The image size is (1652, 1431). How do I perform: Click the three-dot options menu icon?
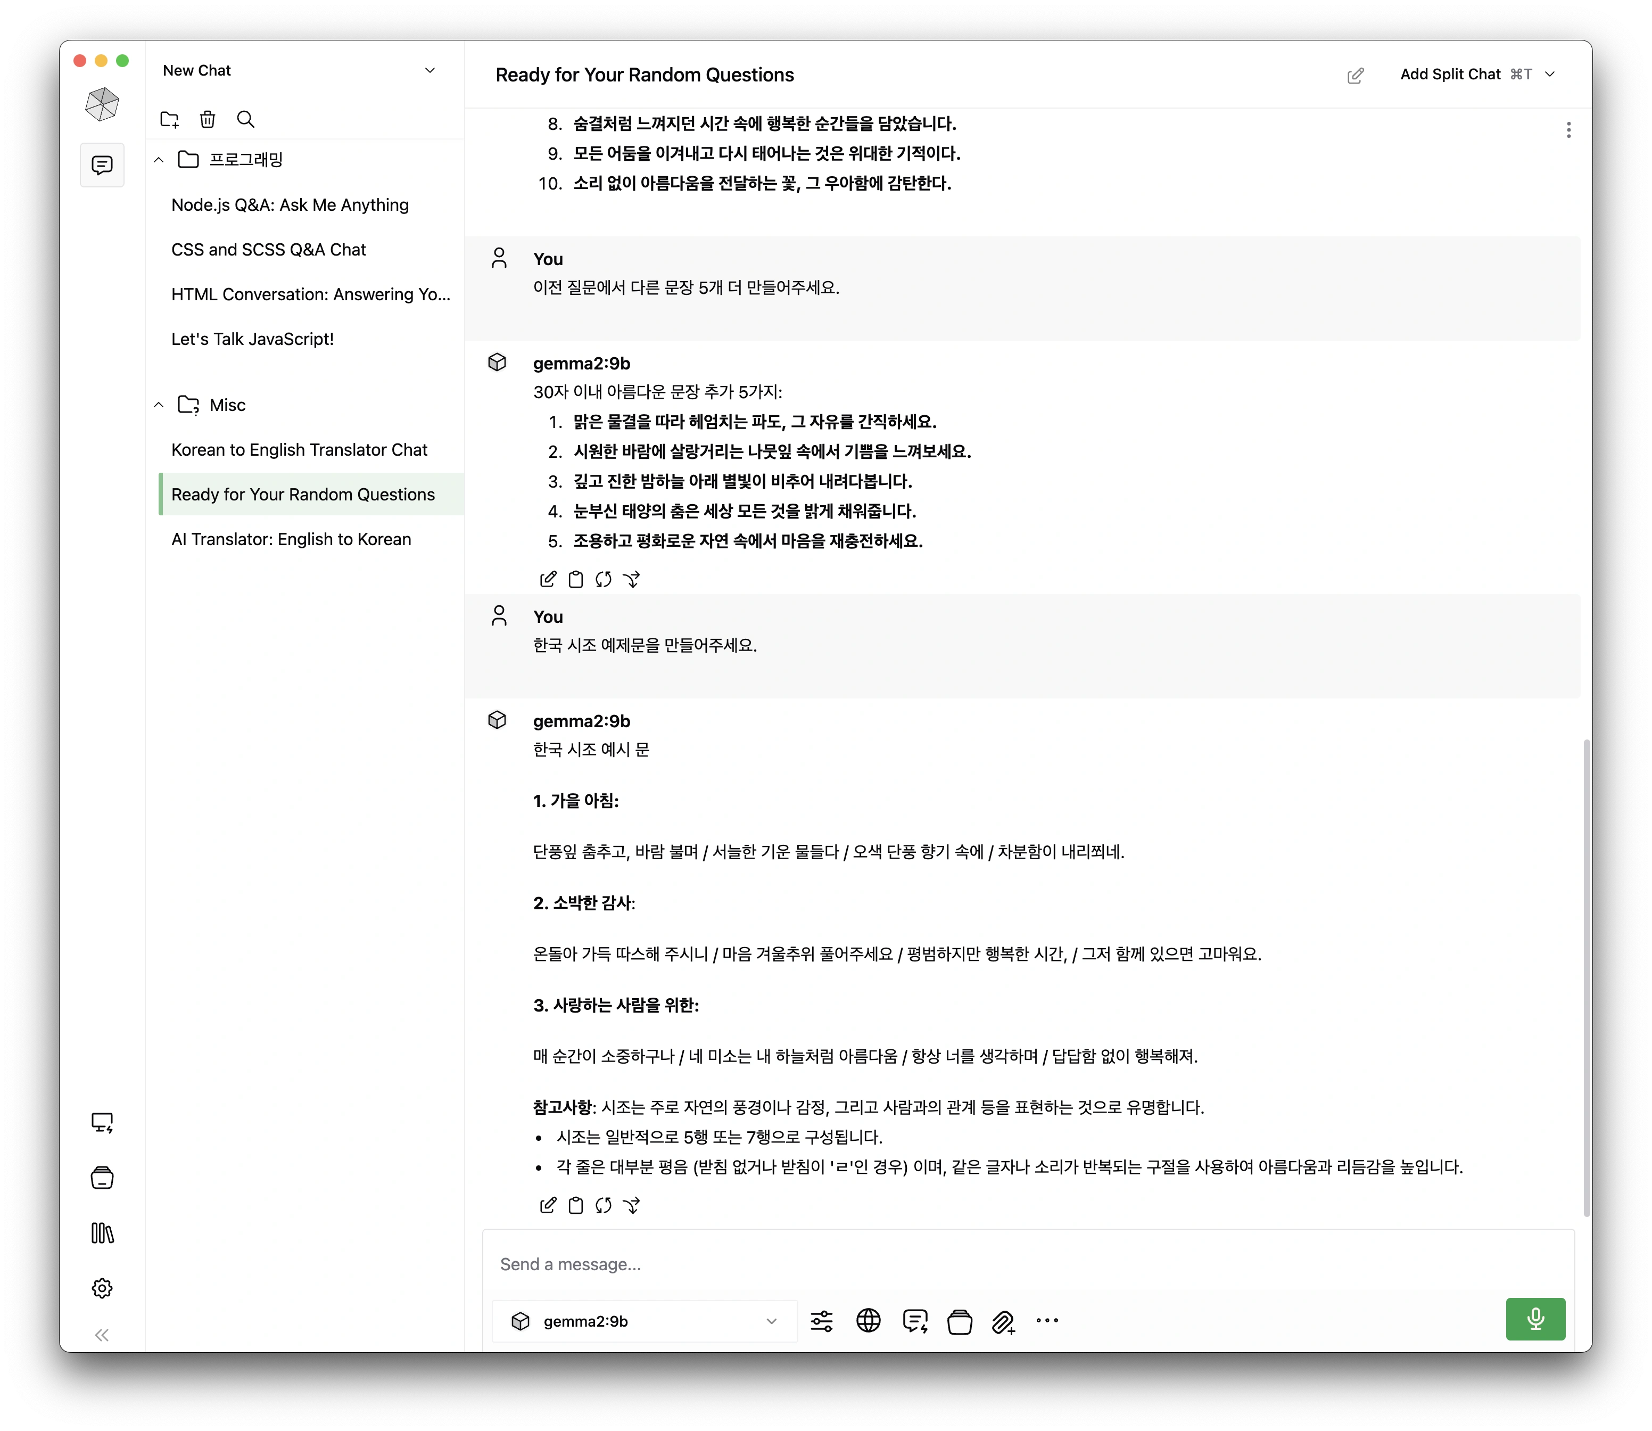coord(1569,129)
